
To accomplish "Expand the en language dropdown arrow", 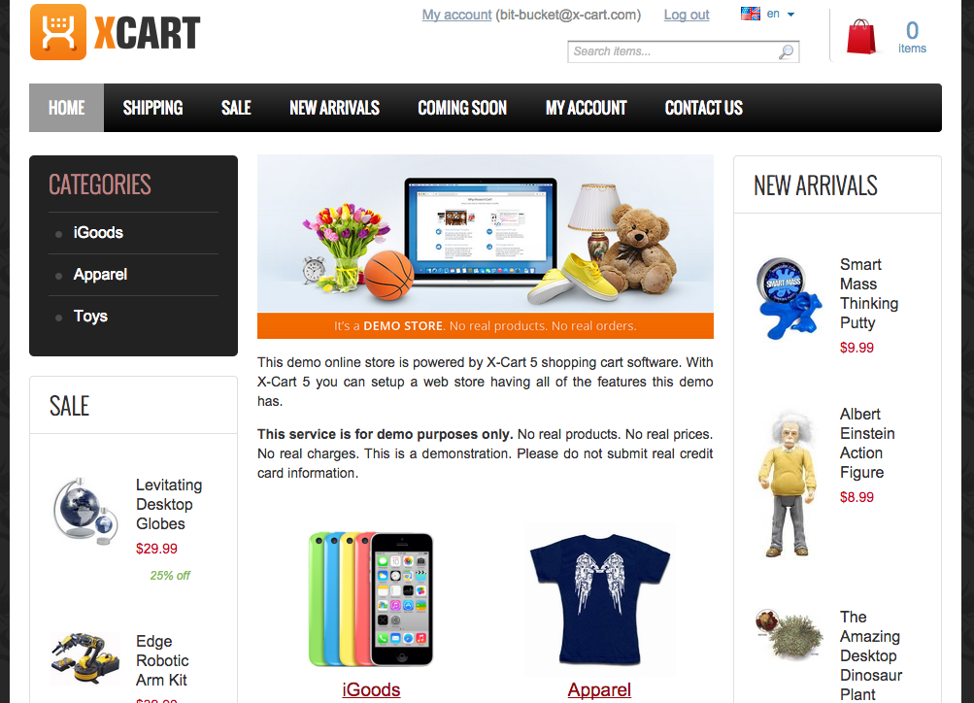I will (x=790, y=15).
